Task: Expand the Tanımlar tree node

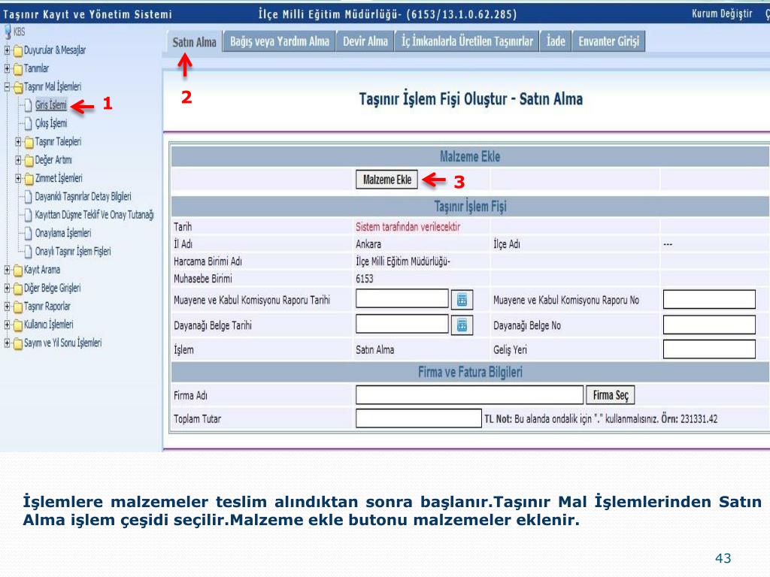Action: coord(7,68)
